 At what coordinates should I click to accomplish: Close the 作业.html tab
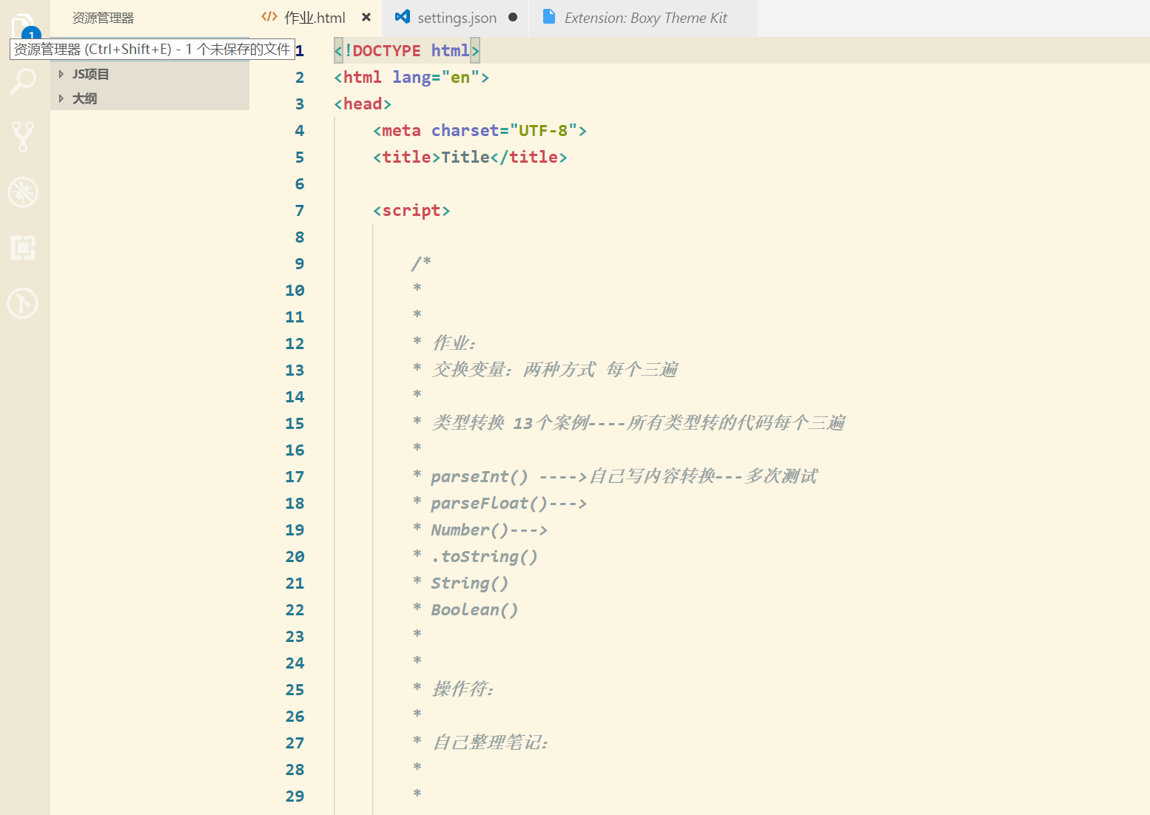(x=366, y=17)
